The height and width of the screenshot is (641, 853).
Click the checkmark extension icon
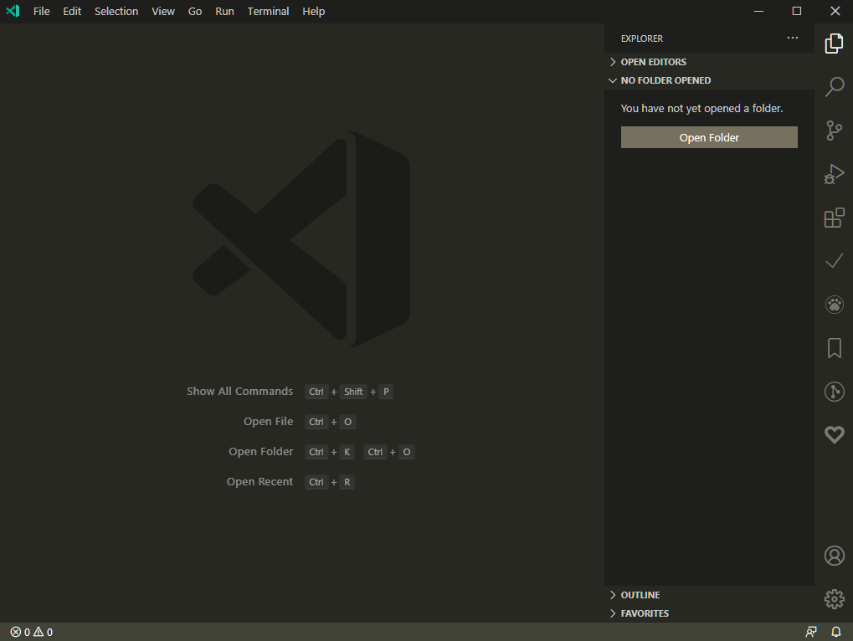[x=833, y=261]
